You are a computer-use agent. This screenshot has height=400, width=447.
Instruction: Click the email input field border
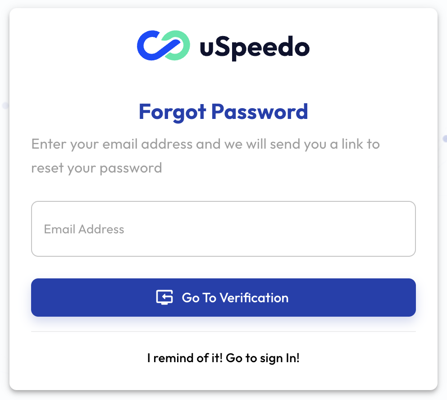[x=223, y=202]
